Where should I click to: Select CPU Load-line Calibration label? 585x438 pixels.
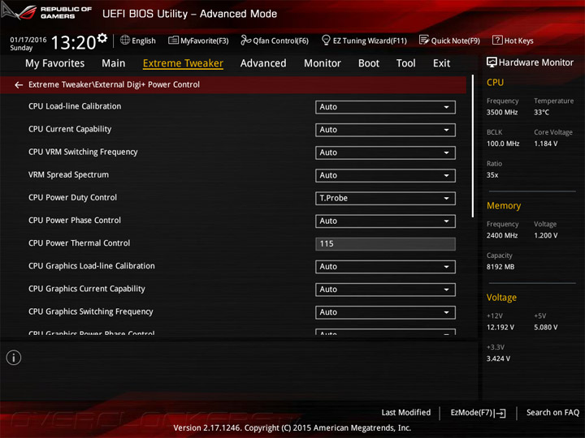click(75, 106)
